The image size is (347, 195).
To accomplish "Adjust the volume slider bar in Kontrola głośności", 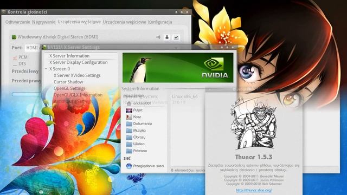I will click(27, 94).
